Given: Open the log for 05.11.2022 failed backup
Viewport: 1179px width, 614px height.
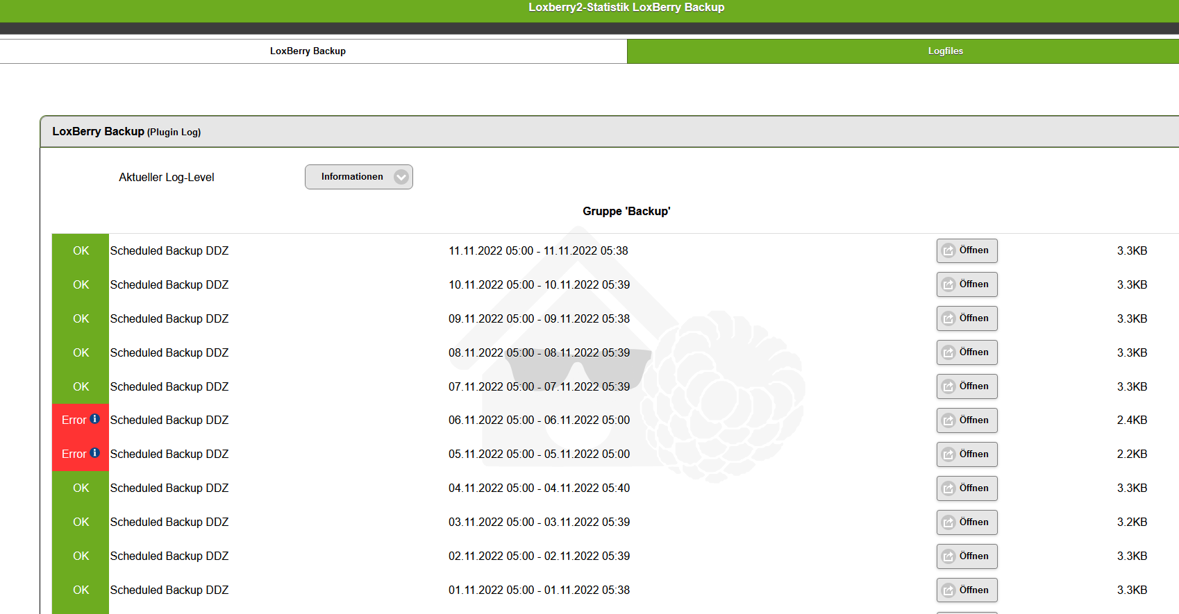Looking at the screenshot, I should [x=967, y=454].
